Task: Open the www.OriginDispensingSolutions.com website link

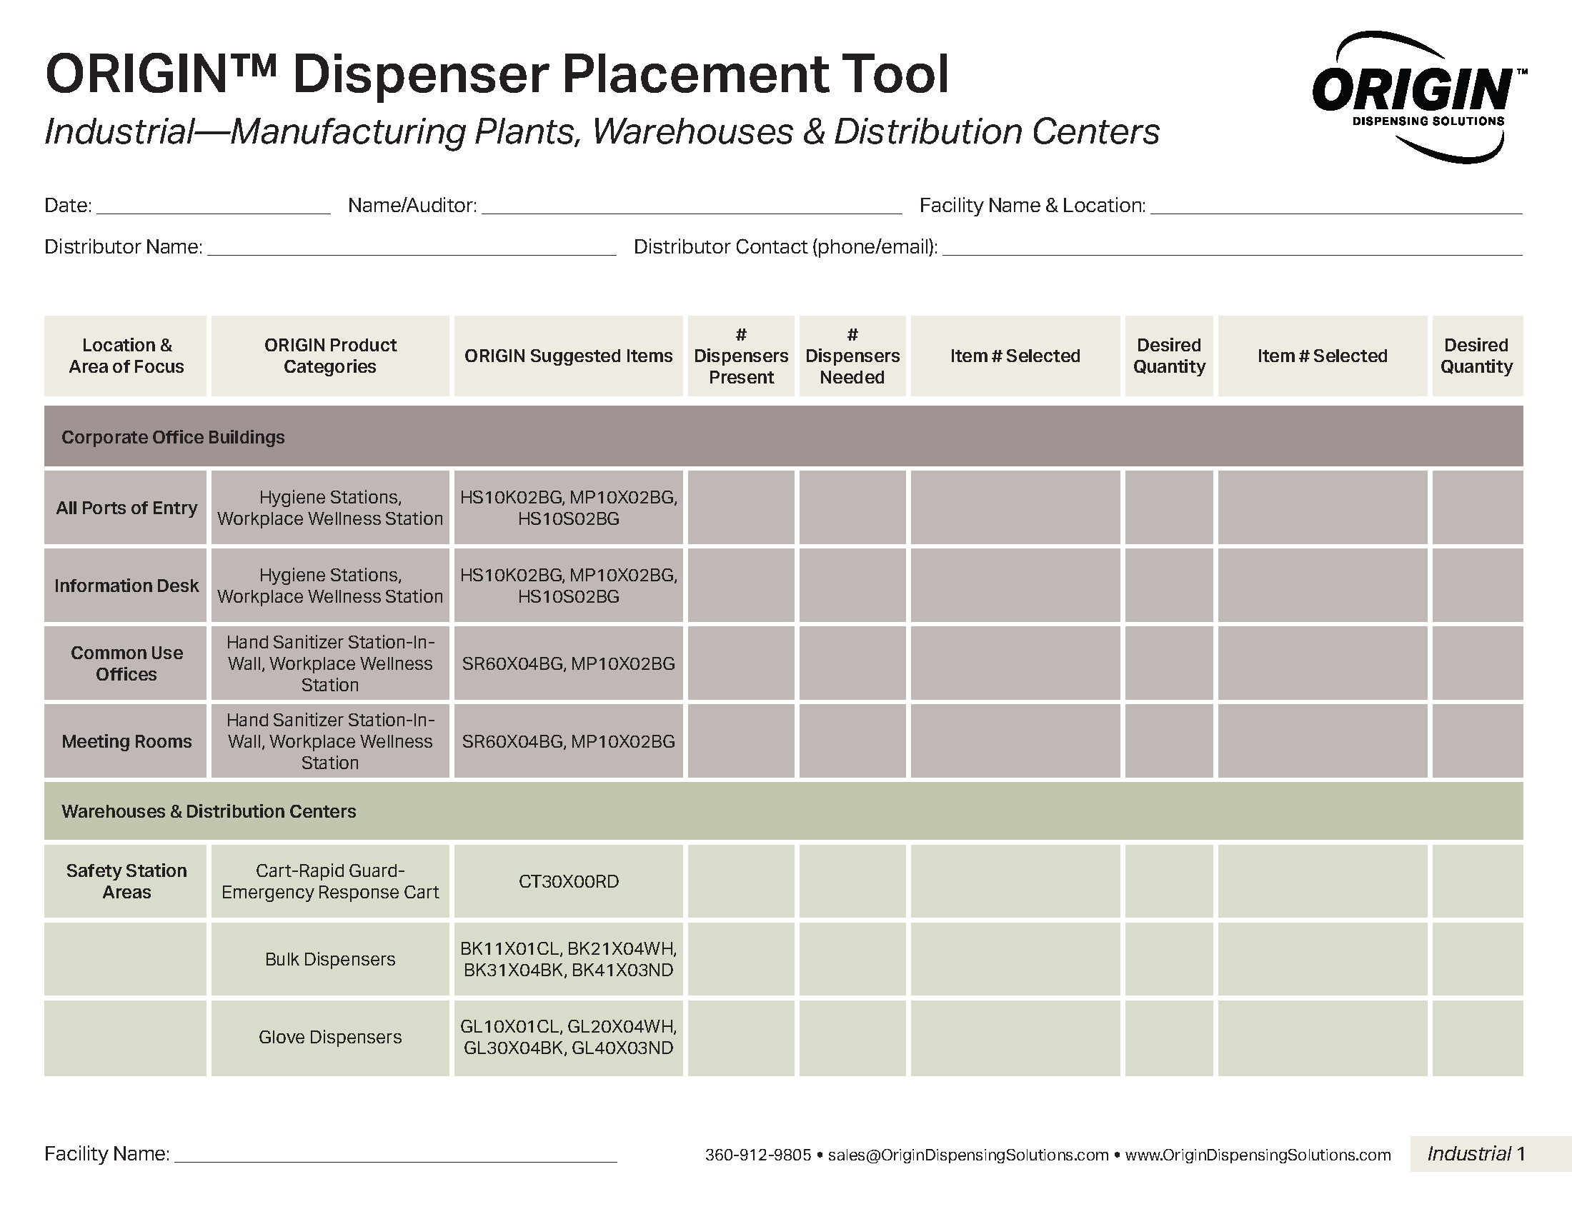Action: [x=1258, y=1155]
